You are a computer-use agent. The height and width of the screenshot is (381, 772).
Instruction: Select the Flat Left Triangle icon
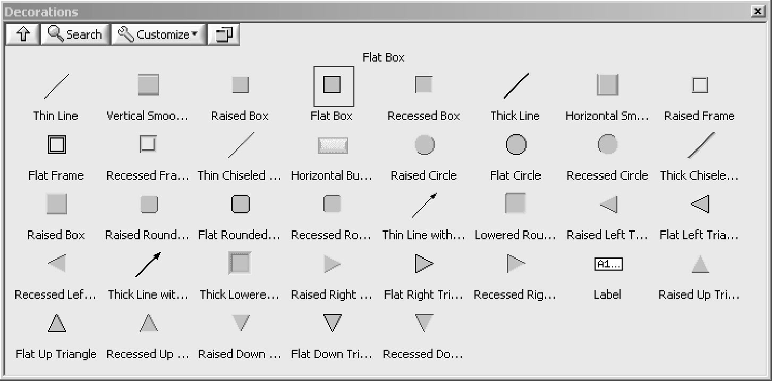coord(700,204)
